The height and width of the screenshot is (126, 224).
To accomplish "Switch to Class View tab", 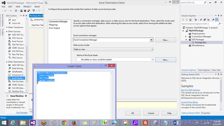I will pyautogui.click(x=216, y=70).
